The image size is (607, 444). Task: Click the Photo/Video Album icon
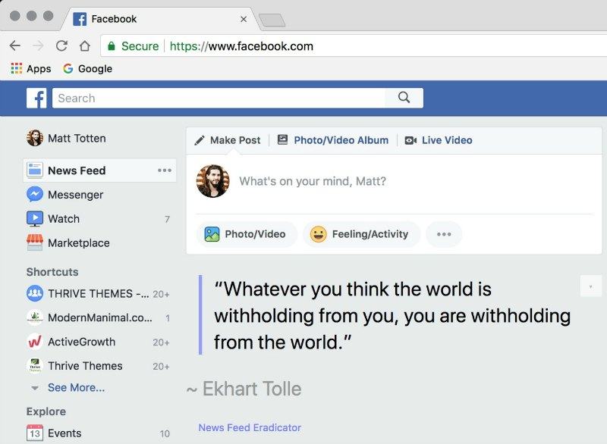pos(282,139)
